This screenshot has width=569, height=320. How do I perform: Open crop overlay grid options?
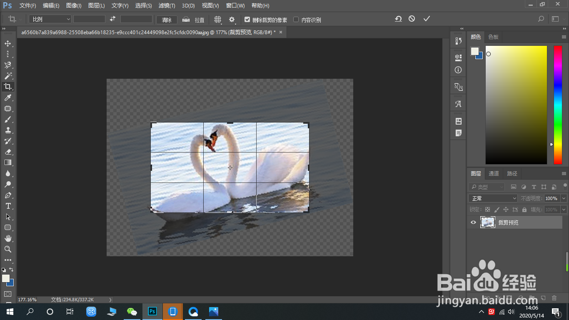[x=217, y=20]
